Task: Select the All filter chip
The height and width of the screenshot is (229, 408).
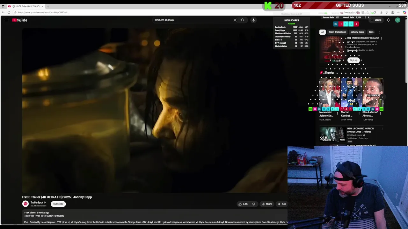Action: coord(322,32)
